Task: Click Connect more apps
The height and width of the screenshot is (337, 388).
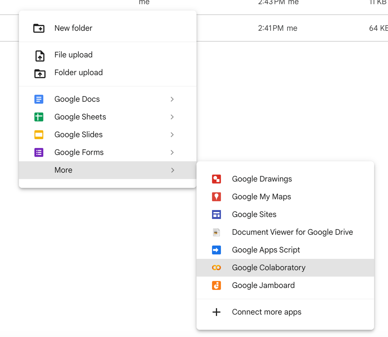Action: (x=285, y=312)
